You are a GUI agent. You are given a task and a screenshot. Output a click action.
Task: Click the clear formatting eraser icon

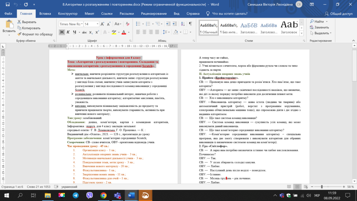(x=128, y=24)
